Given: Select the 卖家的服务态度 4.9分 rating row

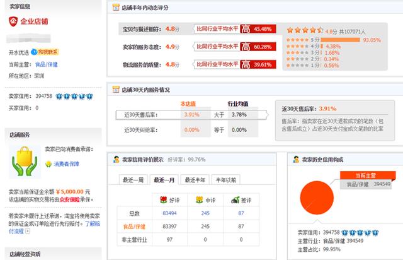Looking at the screenshot, I should pyautogui.click(x=197, y=47).
